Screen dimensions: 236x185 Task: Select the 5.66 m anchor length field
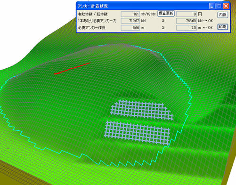[x=130, y=28]
